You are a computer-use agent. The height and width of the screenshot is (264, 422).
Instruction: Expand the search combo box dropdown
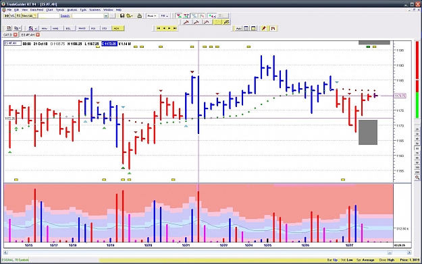[x=106, y=16]
